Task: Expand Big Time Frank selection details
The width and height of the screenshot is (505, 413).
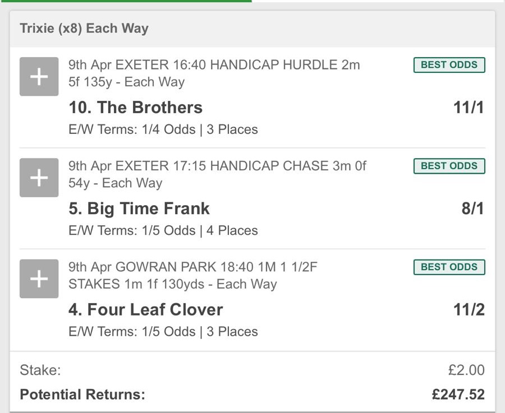Action: tap(39, 178)
